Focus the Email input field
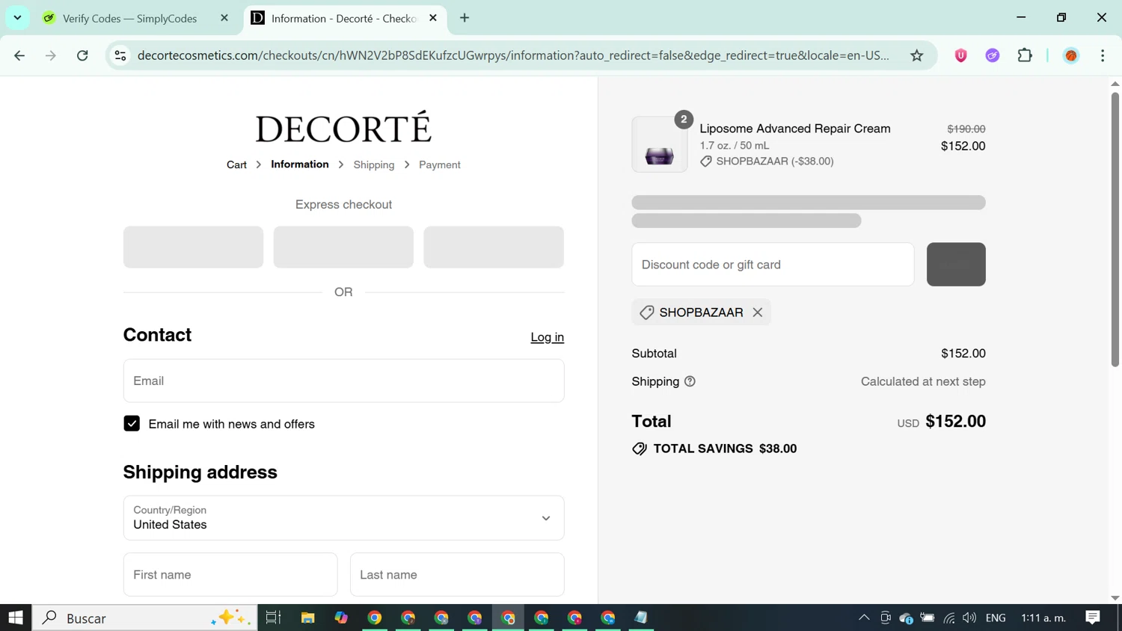Viewport: 1122px width, 631px height. point(343,381)
